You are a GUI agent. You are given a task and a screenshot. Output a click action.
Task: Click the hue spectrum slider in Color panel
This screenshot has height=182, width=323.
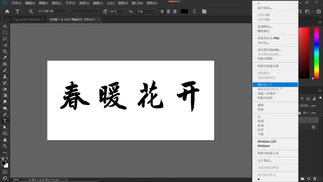[316, 53]
